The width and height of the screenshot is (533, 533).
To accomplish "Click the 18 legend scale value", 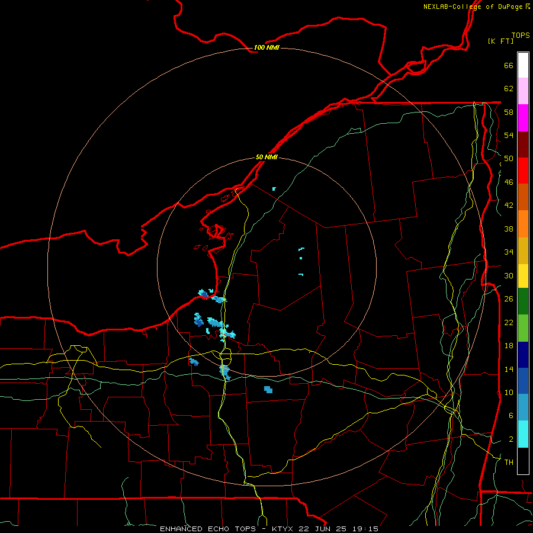I will click(509, 346).
